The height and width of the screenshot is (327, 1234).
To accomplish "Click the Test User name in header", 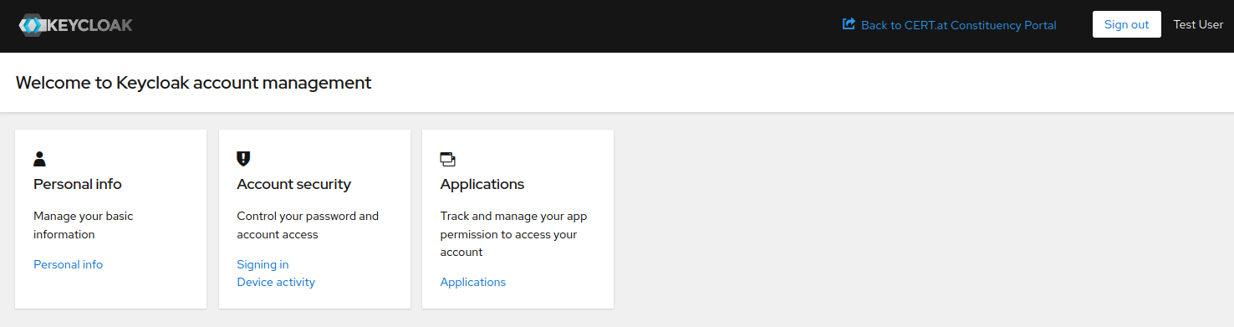I will [1198, 24].
